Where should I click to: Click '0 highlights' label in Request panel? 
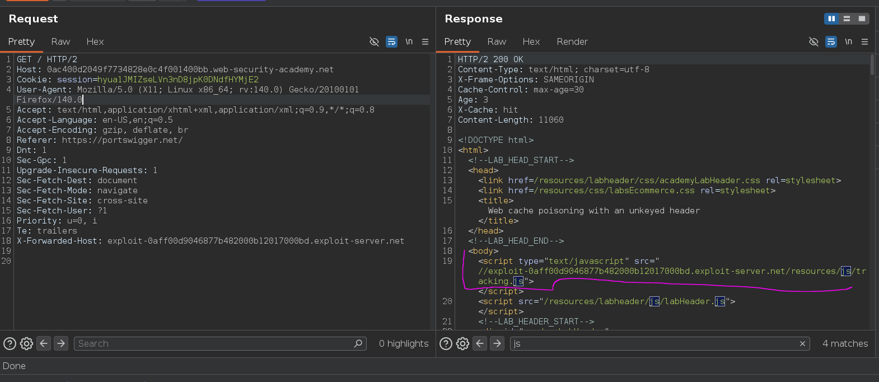pos(404,343)
